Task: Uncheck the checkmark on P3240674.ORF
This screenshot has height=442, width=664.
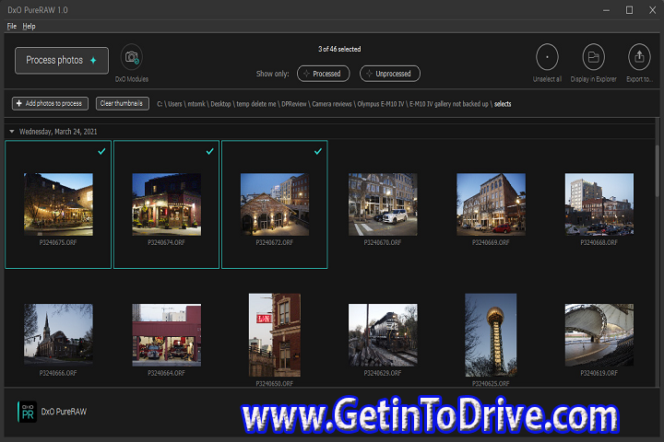Action: pos(209,151)
